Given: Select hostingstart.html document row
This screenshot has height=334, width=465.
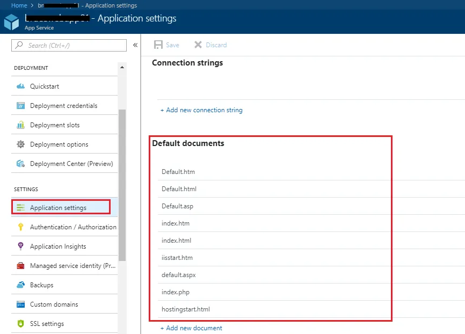Looking at the screenshot, I should pyautogui.click(x=311, y=309).
